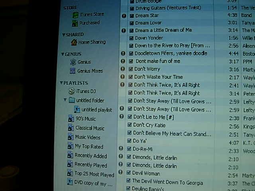Uncheck Down to the River to Pray checkbox
Image resolution: width=255 pixels, height=191 pixels.
click(131, 46)
